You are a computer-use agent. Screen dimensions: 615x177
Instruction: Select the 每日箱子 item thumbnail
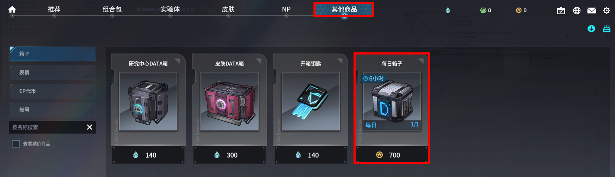tap(392, 101)
